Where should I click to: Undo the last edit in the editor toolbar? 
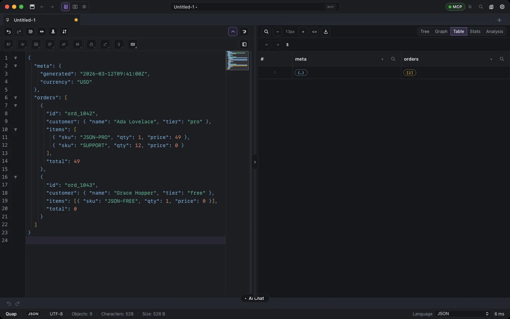pyautogui.click(x=9, y=32)
